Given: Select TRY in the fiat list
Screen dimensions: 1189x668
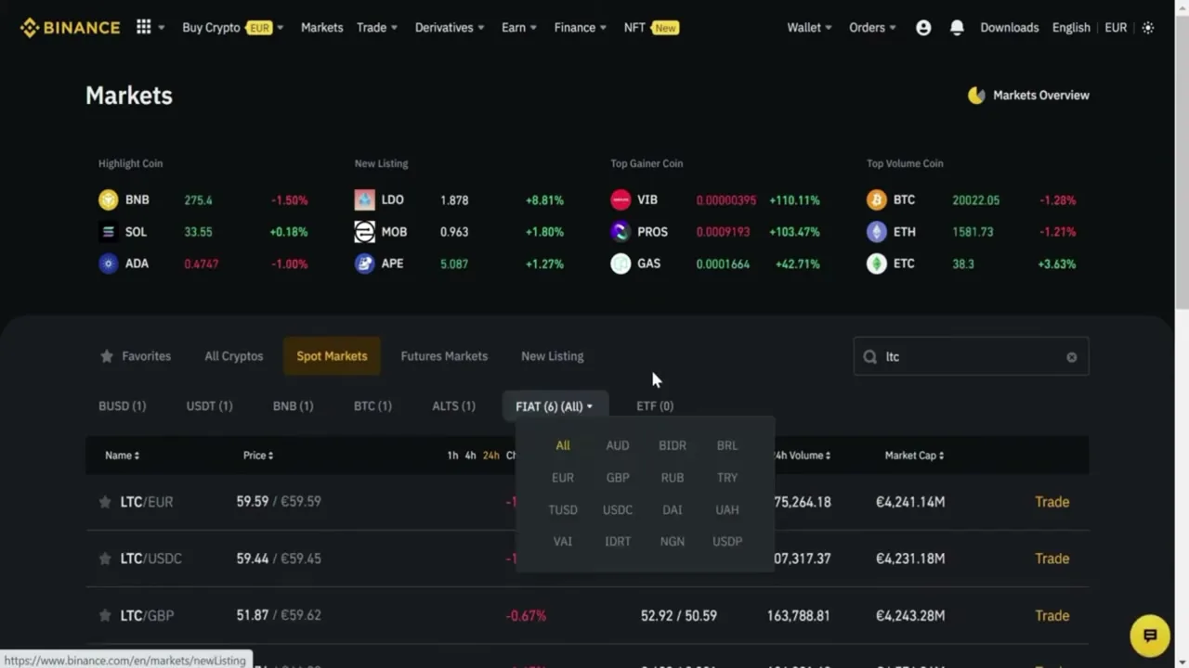Looking at the screenshot, I should click(x=727, y=478).
